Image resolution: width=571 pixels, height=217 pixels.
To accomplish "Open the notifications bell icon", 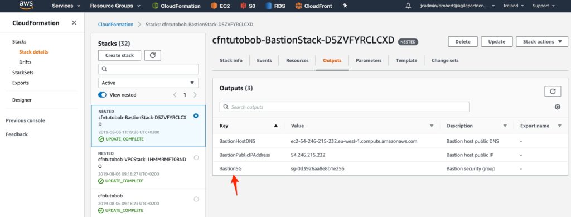I will (x=408, y=6).
